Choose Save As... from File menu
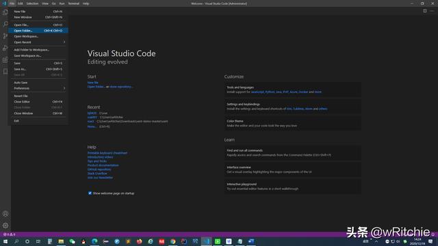The image size is (438, 246). tap(38, 69)
